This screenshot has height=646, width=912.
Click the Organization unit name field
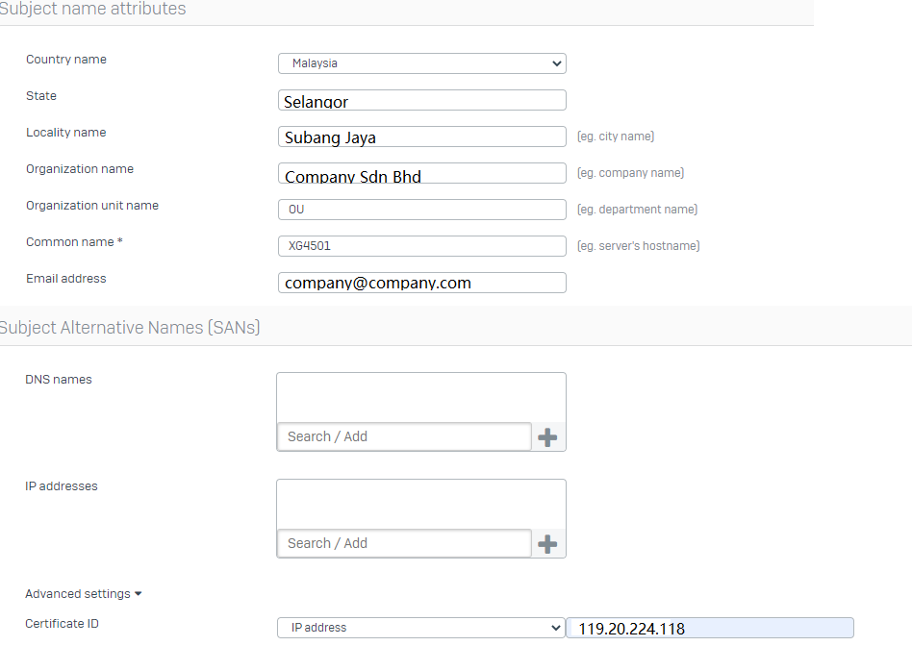[x=422, y=210]
